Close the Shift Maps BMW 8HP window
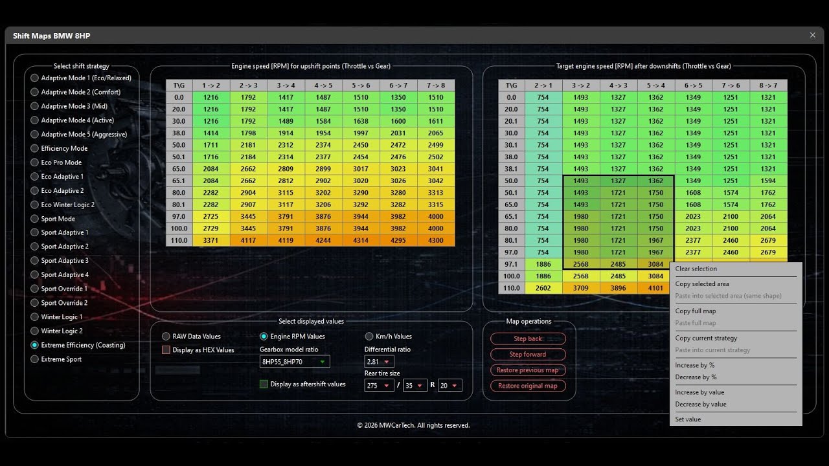The height and width of the screenshot is (466, 829). tap(813, 36)
